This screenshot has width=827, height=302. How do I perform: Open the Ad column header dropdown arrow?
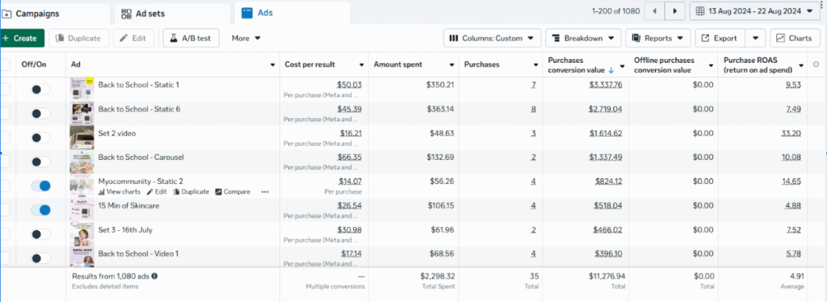(273, 65)
